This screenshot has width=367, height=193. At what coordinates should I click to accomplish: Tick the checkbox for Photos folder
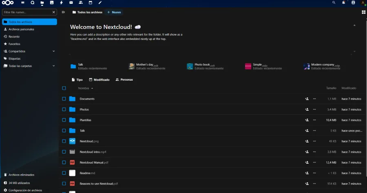point(64,110)
